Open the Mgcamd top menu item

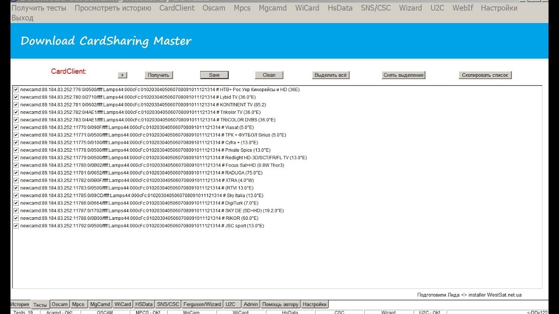[273, 8]
